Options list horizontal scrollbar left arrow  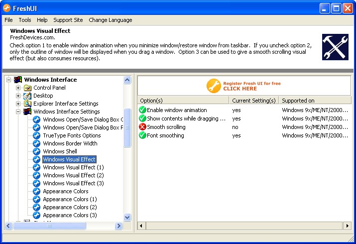[141, 226]
